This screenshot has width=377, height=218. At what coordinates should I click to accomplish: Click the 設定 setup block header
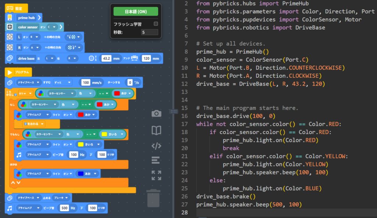(16, 8)
